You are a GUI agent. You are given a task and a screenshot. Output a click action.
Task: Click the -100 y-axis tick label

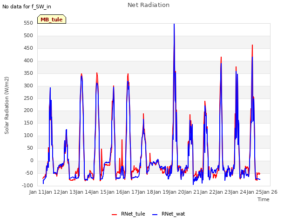[x=27, y=185]
